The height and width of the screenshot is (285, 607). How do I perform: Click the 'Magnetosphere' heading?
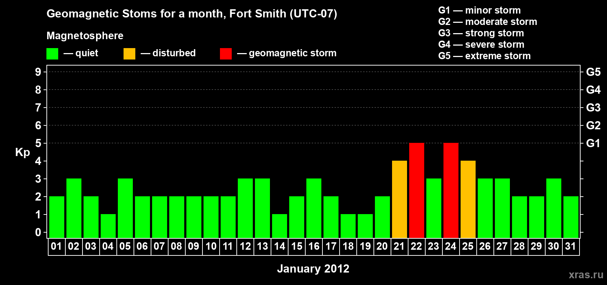pos(85,36)
